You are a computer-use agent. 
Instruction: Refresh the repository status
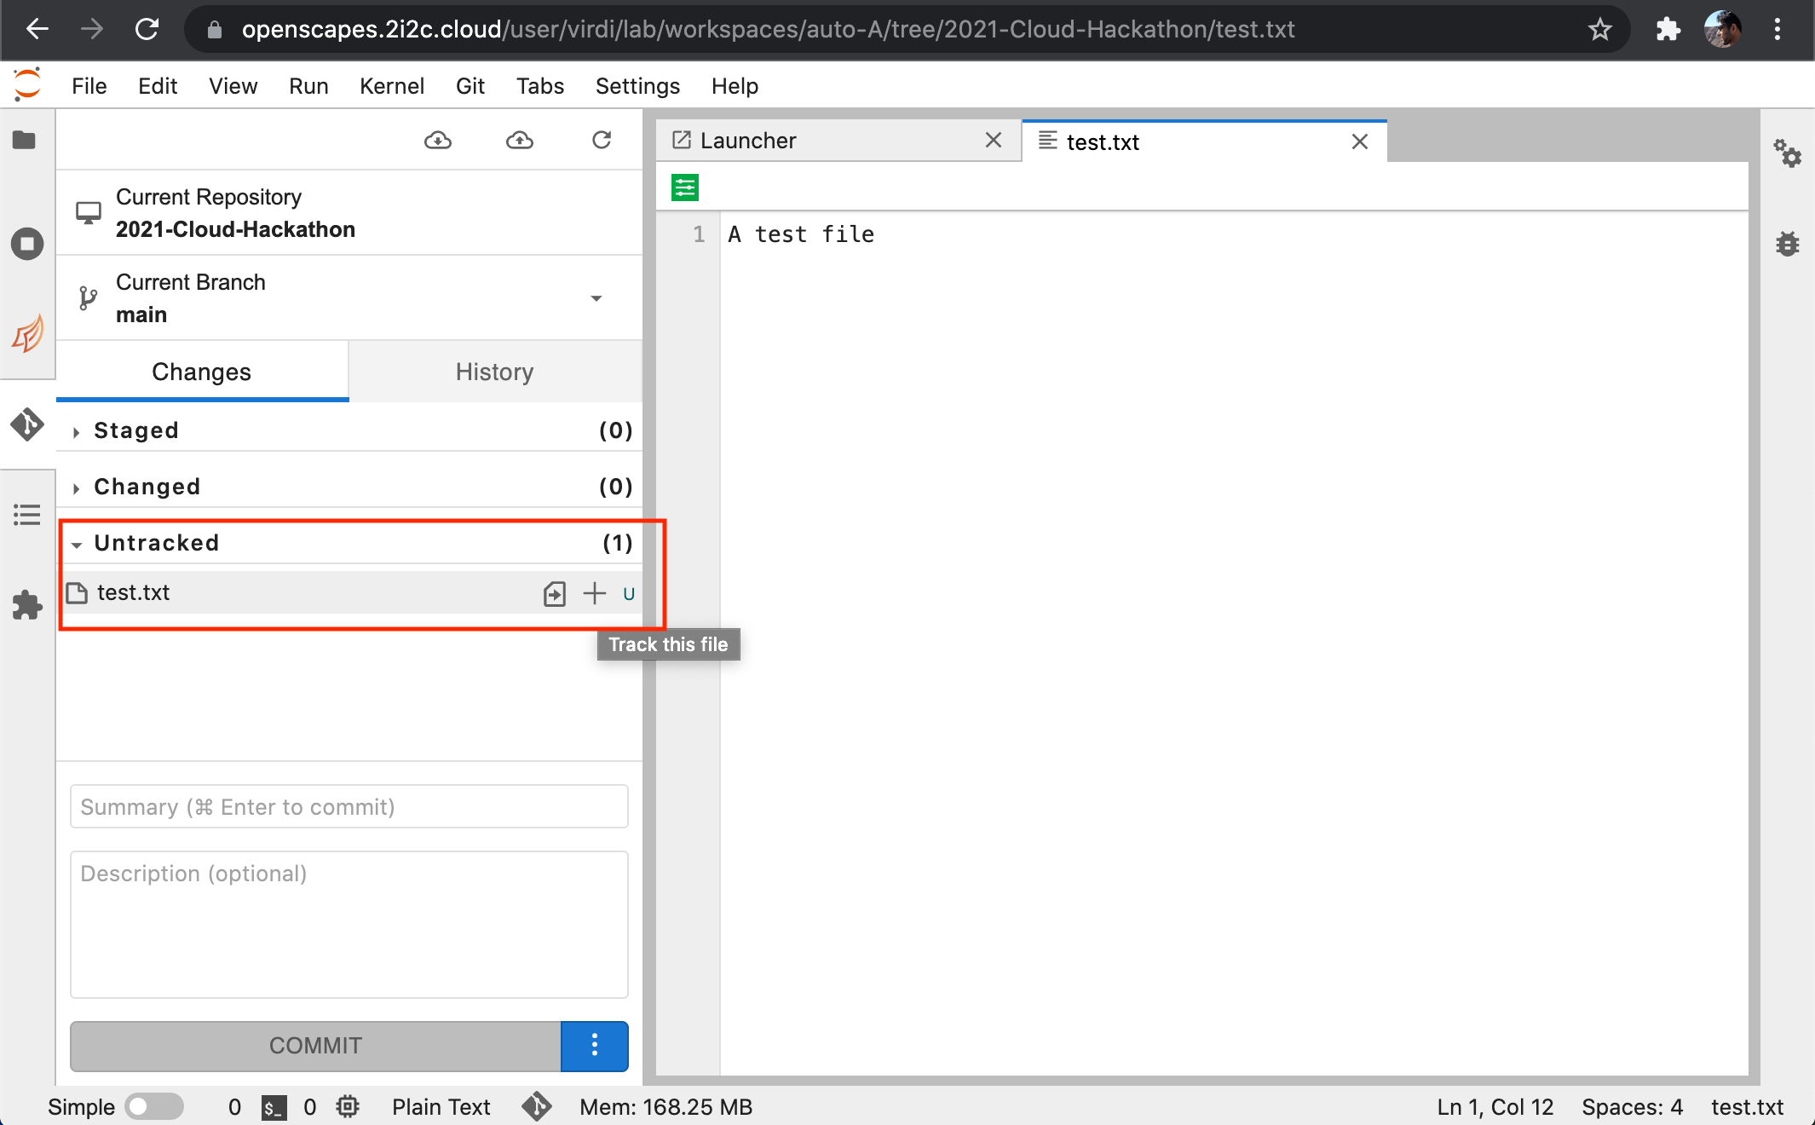[602, 141]
